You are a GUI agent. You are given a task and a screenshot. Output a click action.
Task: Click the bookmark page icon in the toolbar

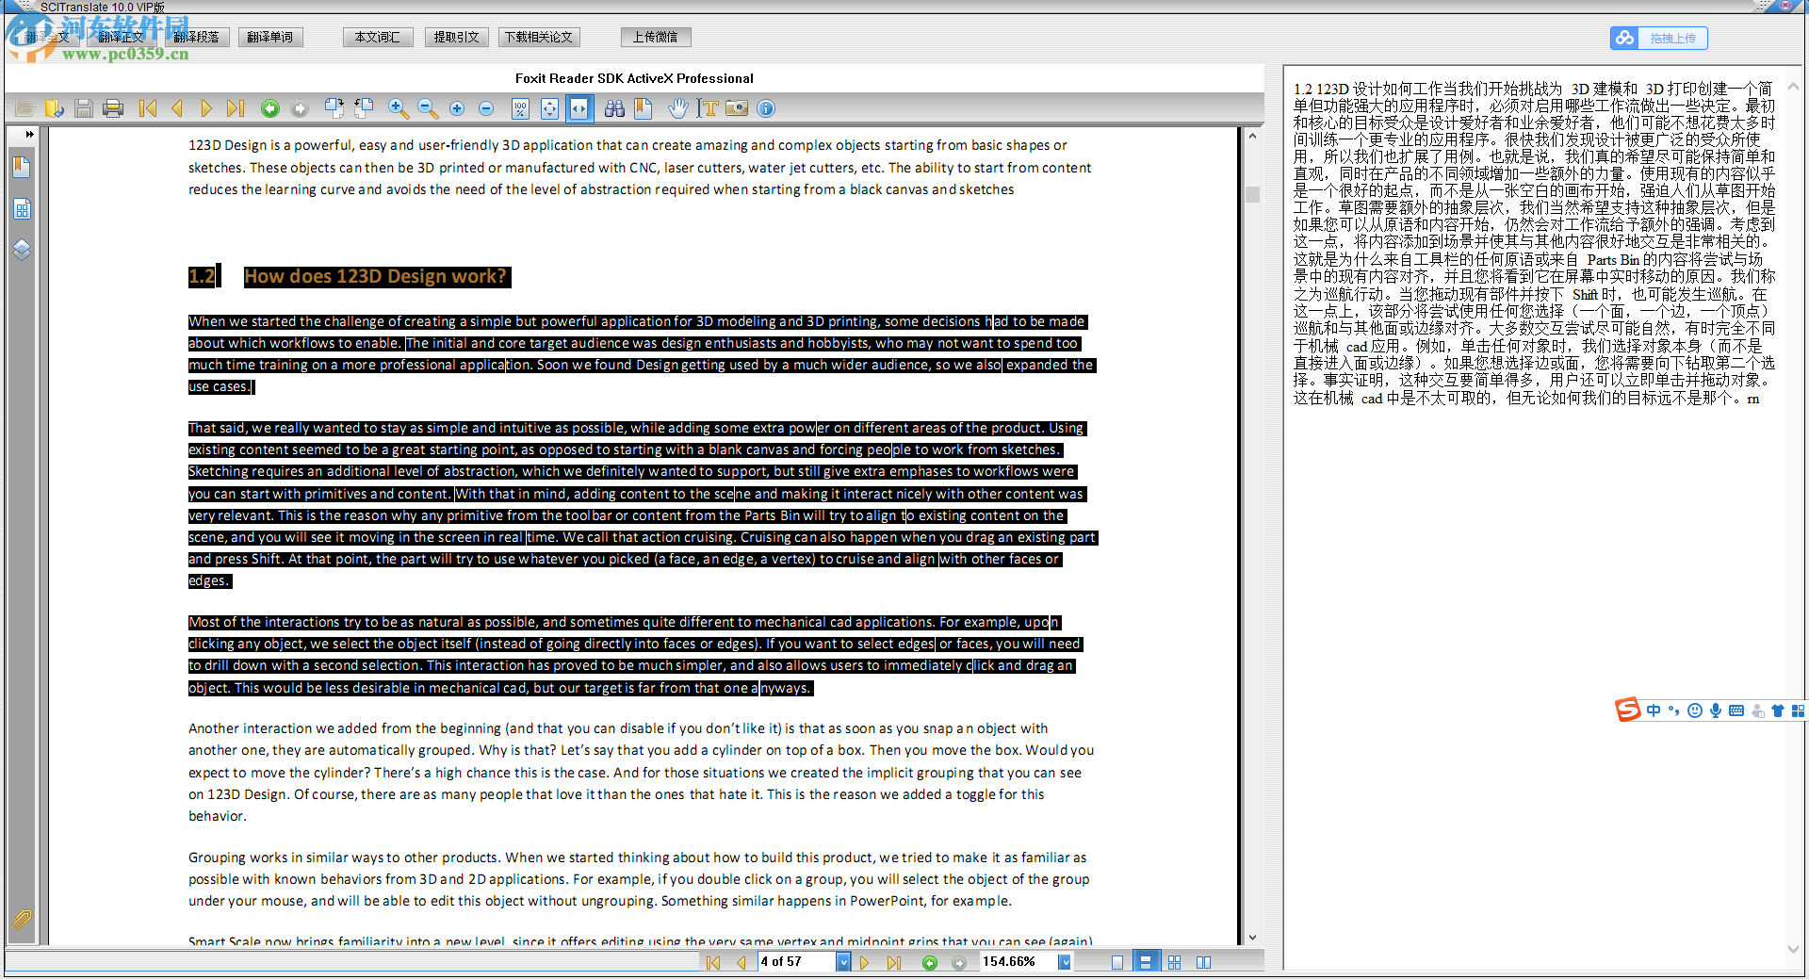tap(644, 109)
